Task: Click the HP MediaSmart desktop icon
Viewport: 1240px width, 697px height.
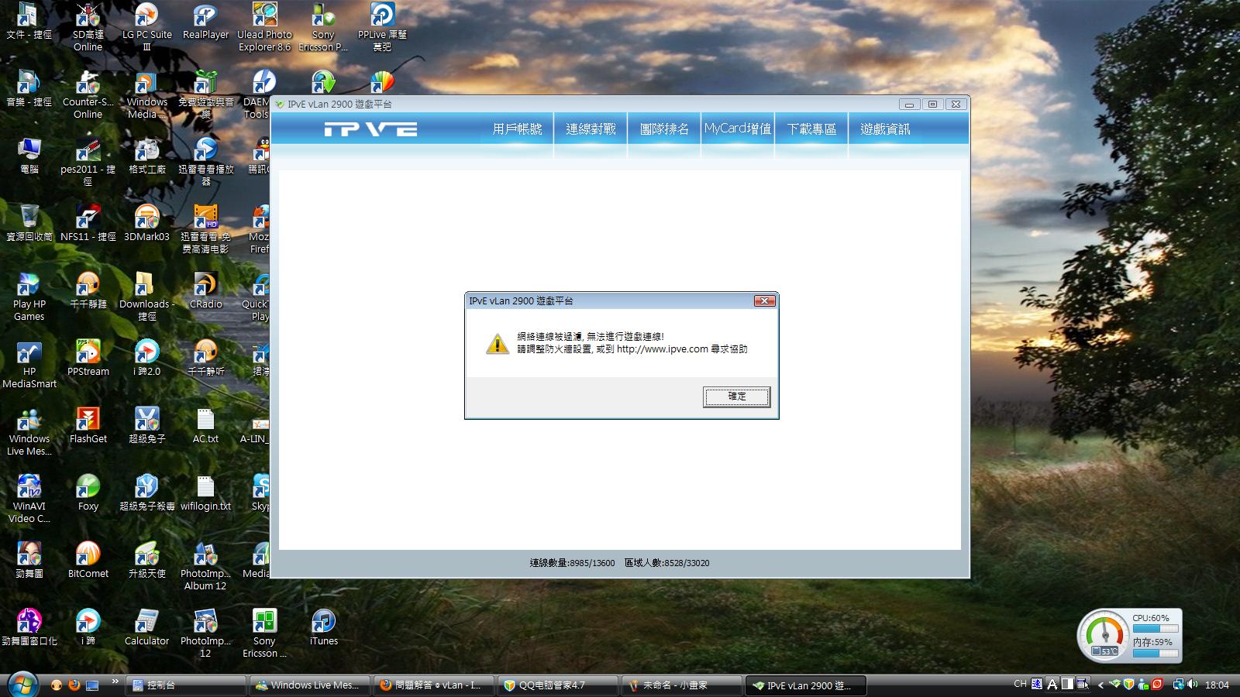Action: pyautogui.click(x=29, y=364)
